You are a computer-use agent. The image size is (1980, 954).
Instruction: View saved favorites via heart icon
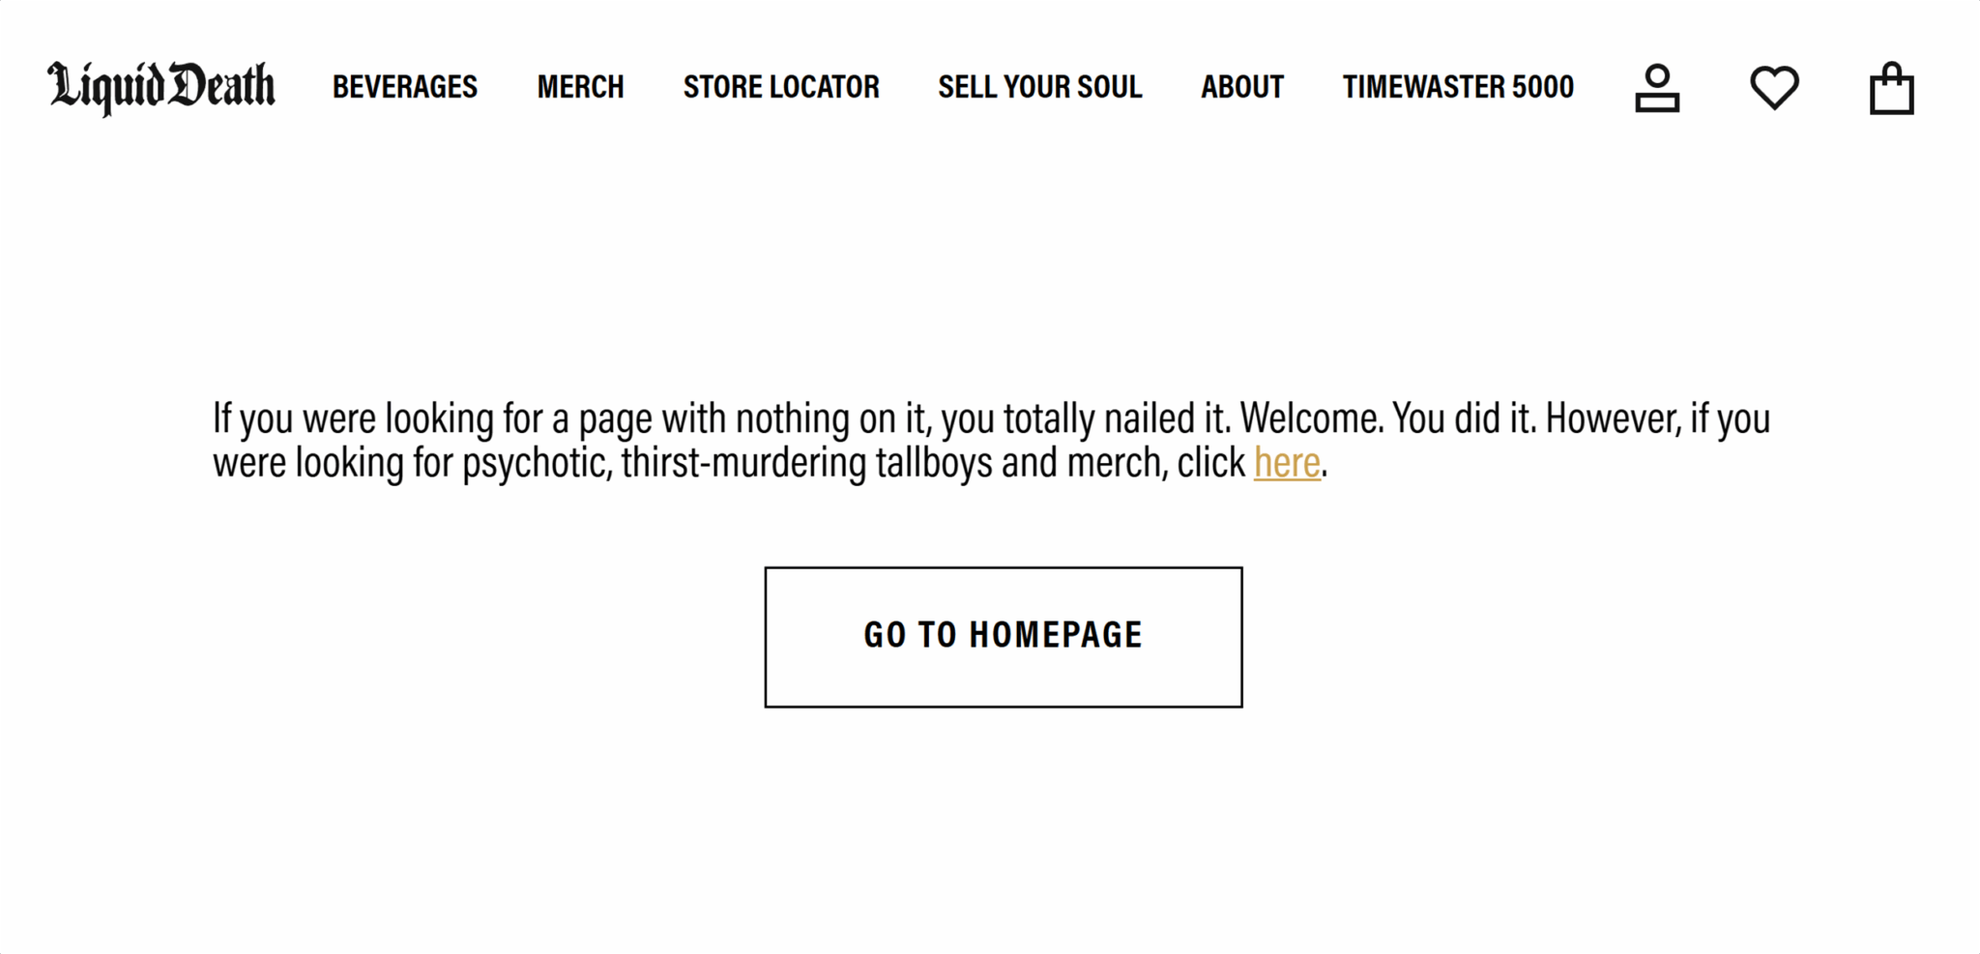point(1774,88)
